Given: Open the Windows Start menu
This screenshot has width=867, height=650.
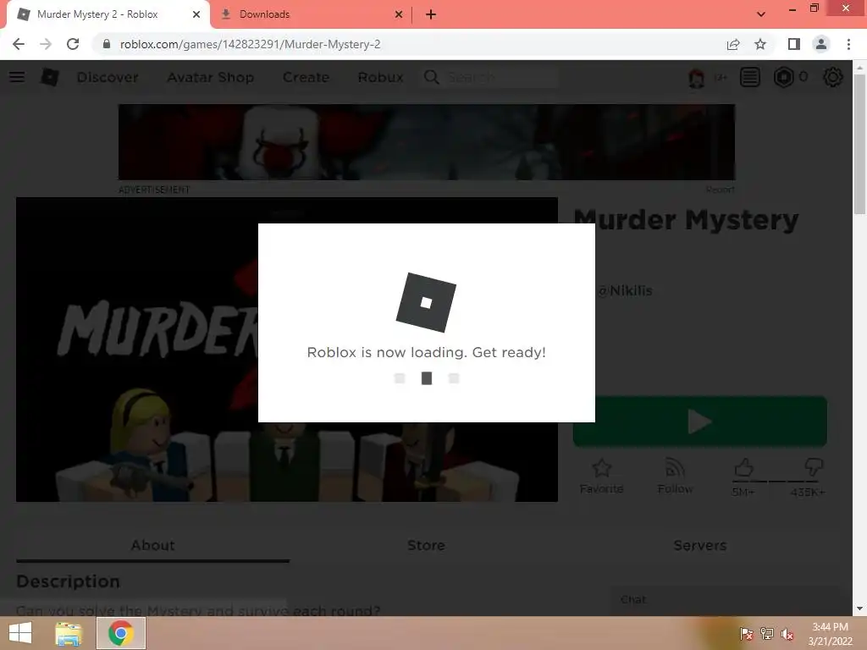Looking at the screenshot, I should [x=20, y=633].
